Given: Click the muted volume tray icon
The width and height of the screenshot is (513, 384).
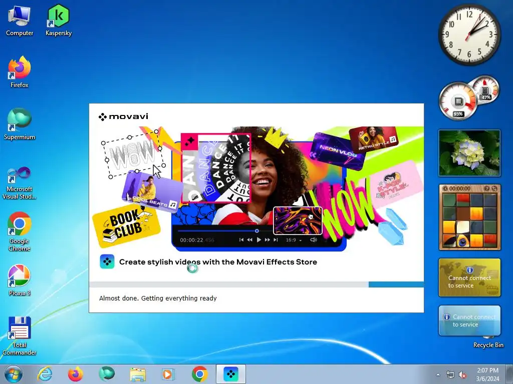Looking at the screenshot, I should click(x=462, y=374).
